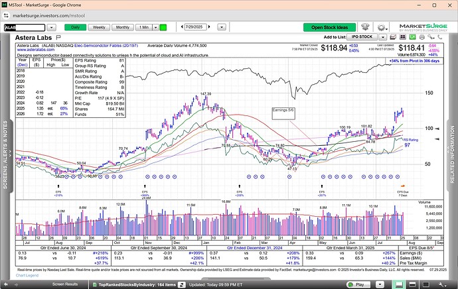This screenshot has width=458, height=289.
Task: Click the EPS +218% arrow marker
Action: (58, 186)
